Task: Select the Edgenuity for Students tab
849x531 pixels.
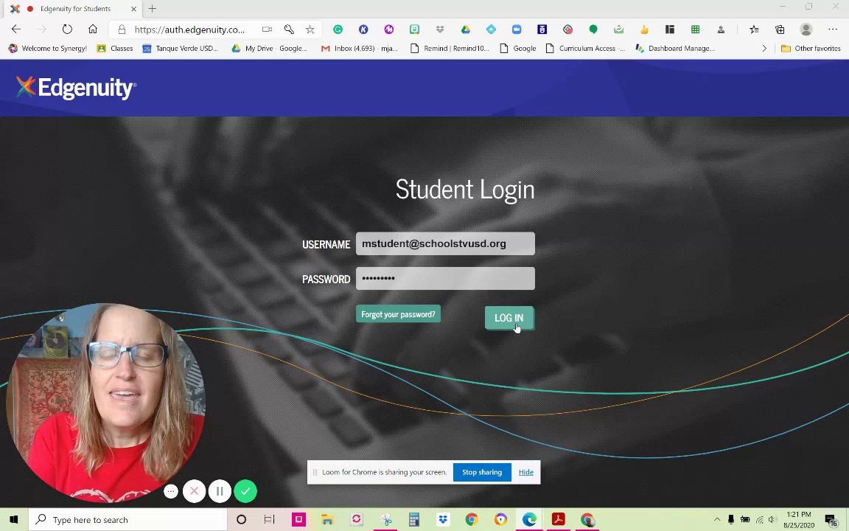Action: 73,9
